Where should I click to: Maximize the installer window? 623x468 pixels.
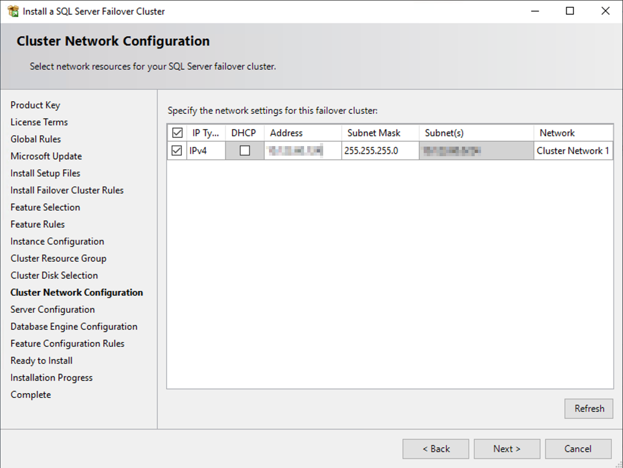(570, 11)
